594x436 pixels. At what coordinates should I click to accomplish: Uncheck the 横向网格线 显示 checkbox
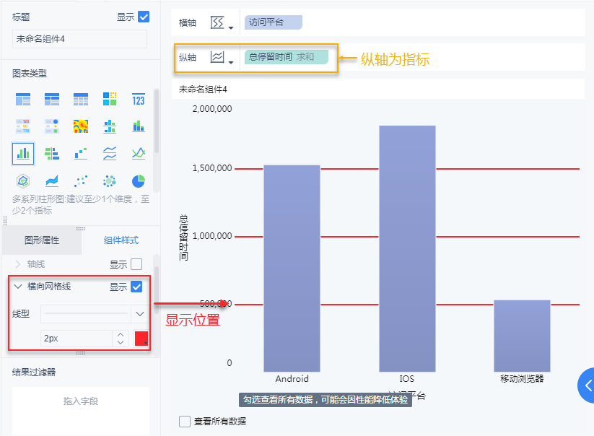click(x=136, y=287)
